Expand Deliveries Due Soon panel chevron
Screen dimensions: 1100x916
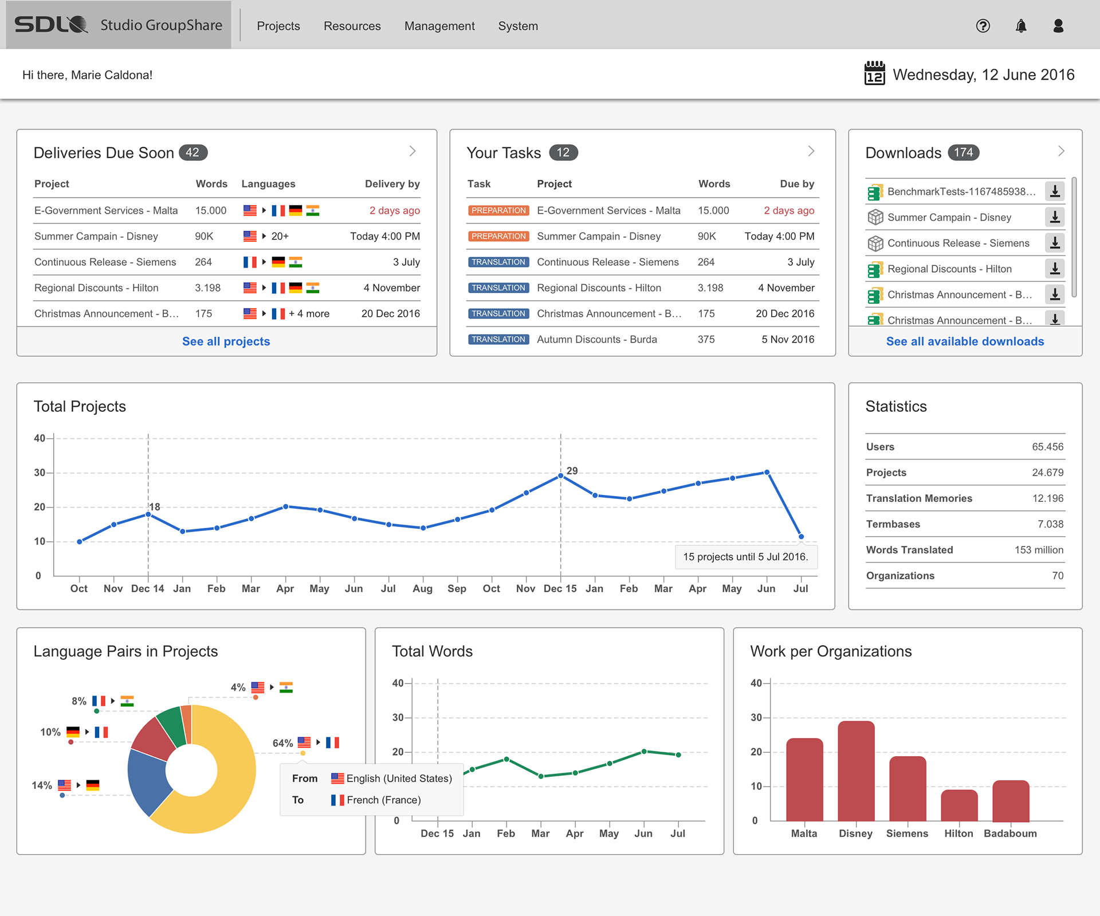412,151
